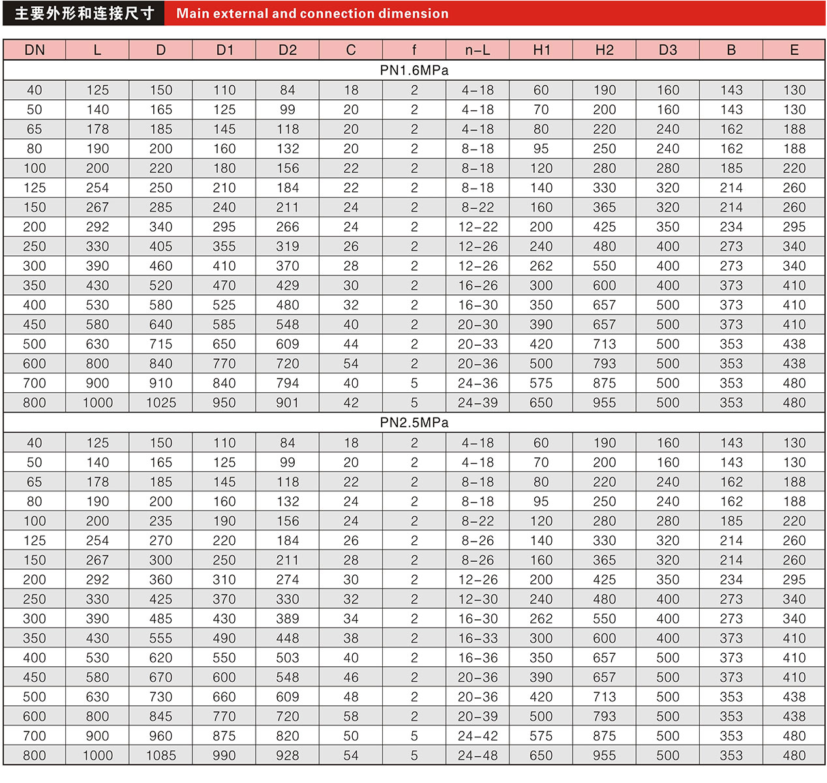This screenshot has height=783, width=827.
Task: Select the cell with value 1085
Action: point(161,756)
